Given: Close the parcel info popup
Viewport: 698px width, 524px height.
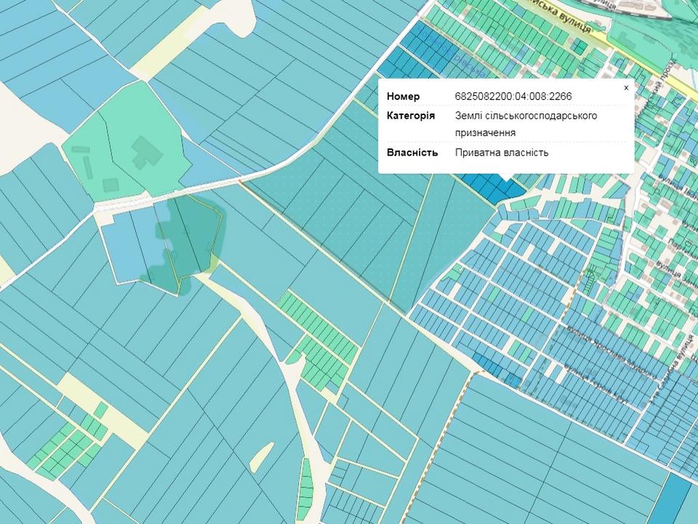Looking at the screenshot, I should [x=626, y=88].
